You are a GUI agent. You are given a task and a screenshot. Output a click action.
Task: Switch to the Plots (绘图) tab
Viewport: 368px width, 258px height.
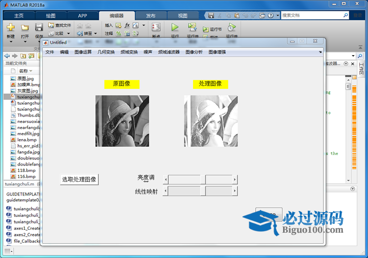pos(50,16)
